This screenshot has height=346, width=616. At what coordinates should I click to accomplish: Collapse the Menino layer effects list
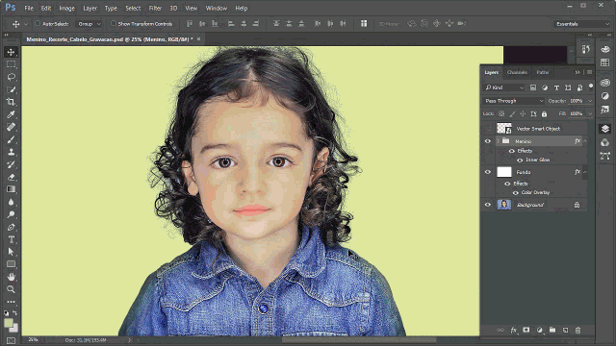[585, 141]
